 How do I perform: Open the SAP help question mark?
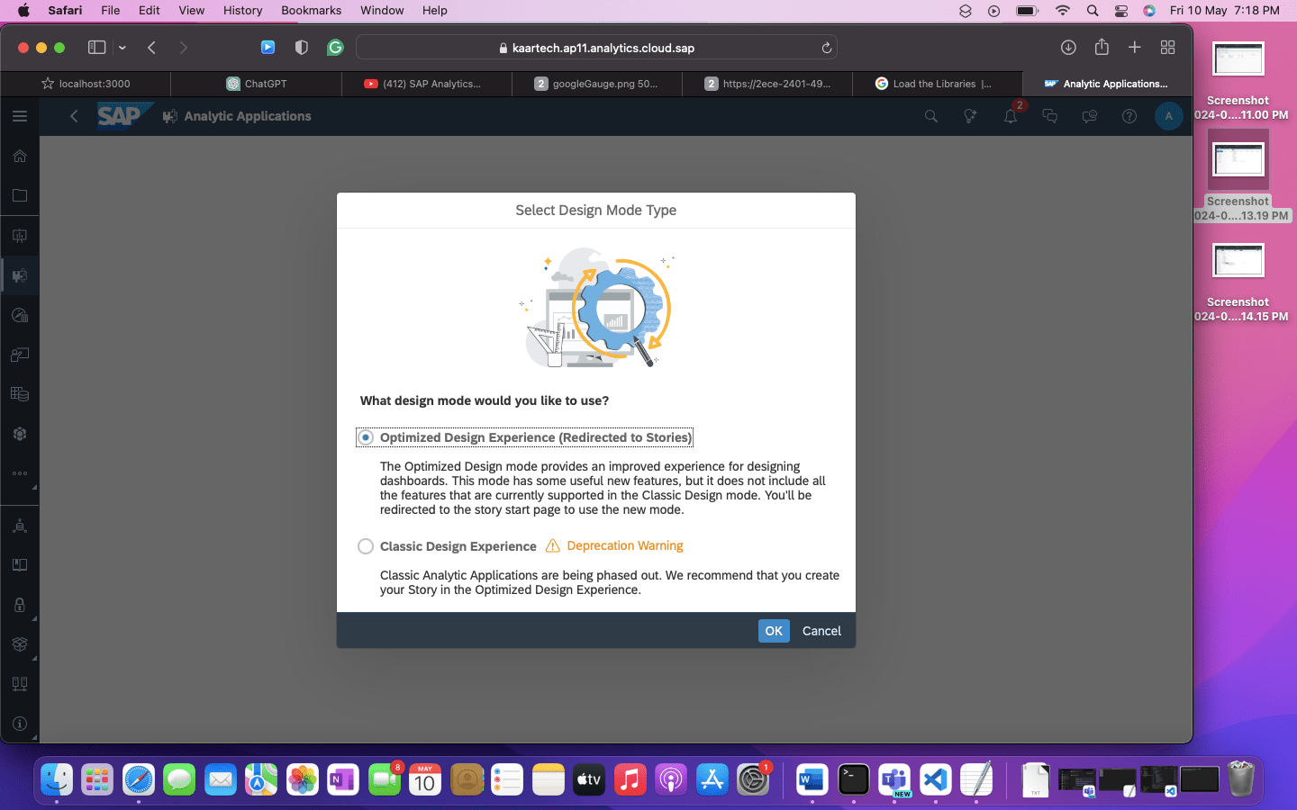pyautogui.click(x=1129, y=116)
